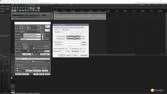The height and width of the screenshot is (94, 167).
Task: Enable the No autofades checkbox
Action: tap(43, 38)
